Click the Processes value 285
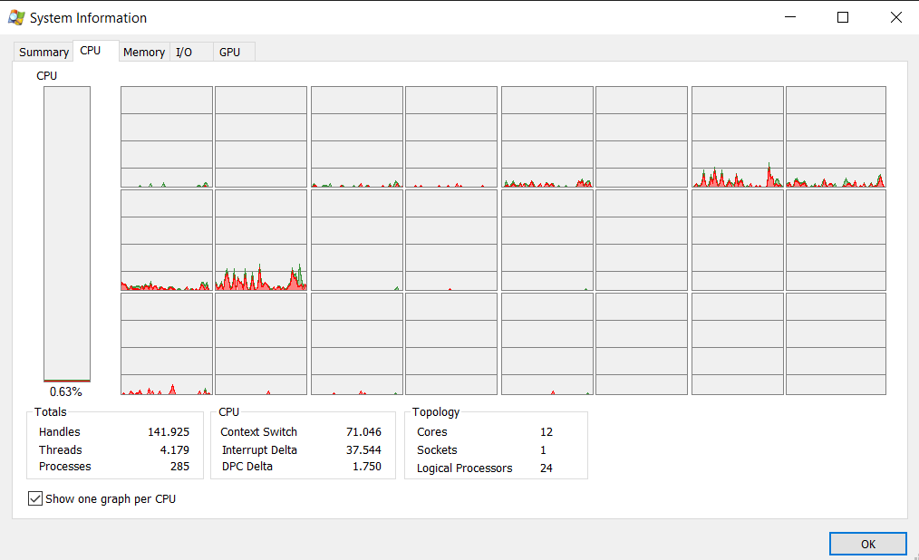The image size is (919, 560). pyautogui.click(x=180, y=467)
